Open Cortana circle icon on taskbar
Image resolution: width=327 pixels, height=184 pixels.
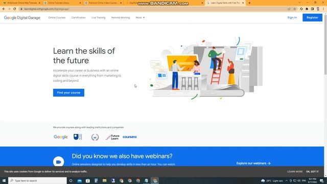(71, 180)
